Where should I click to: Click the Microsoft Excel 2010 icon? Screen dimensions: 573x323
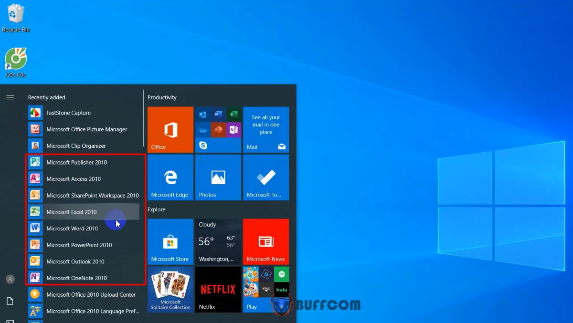pyautogui.click(x=35, y=212)
